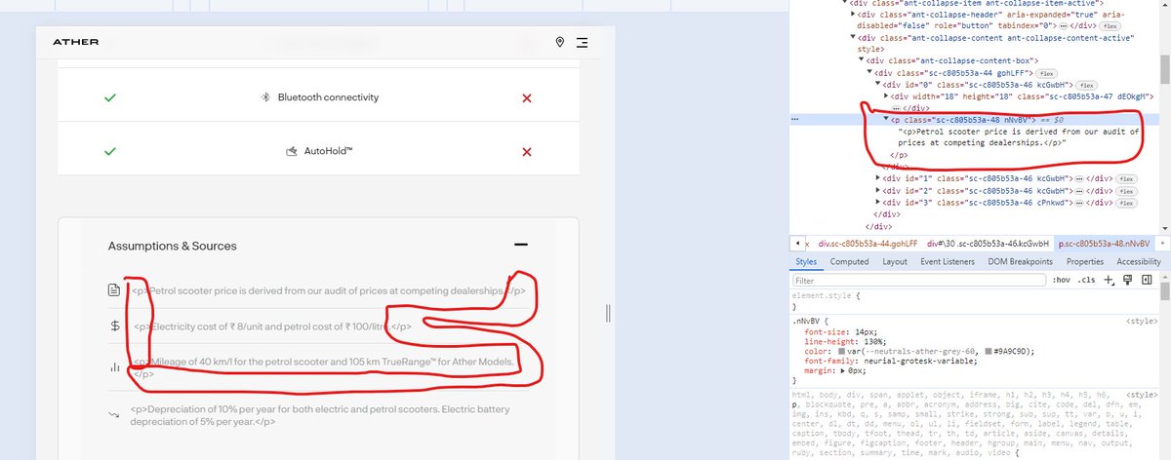Screen dimensions: 1171x460
Task: Open the hamburger menu in Ather header
Action: click(583, 42)
